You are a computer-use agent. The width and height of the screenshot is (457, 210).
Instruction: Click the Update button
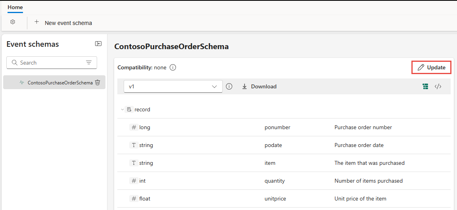[431, 68]
